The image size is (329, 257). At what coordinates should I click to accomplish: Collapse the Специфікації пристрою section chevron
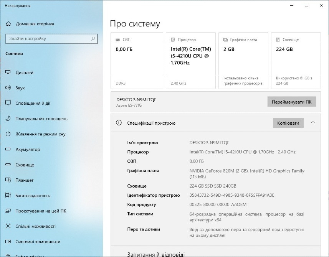(313, 122)
